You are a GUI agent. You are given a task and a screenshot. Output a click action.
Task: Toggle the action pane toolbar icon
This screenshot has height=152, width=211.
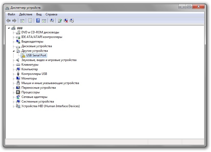pos(44,21)
